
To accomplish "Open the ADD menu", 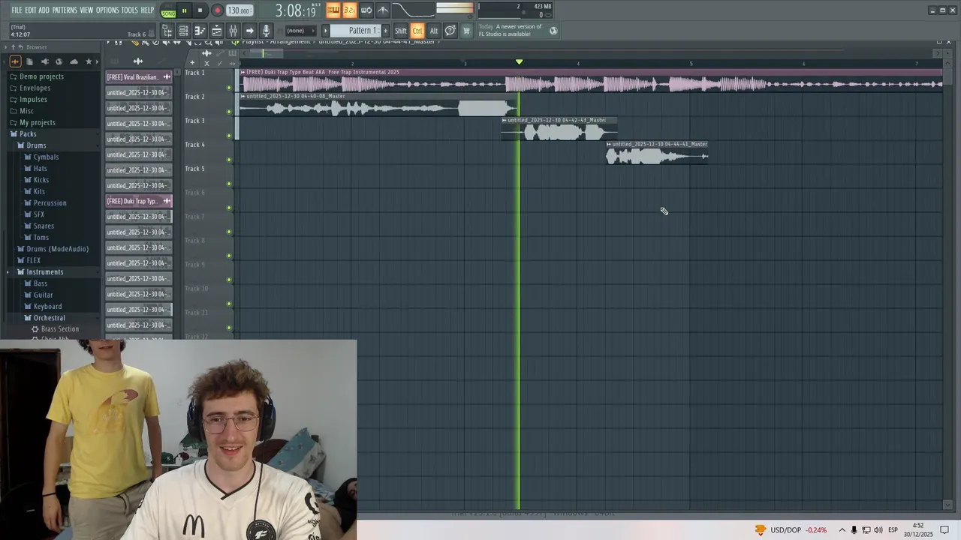I will (x=44, y=10).
